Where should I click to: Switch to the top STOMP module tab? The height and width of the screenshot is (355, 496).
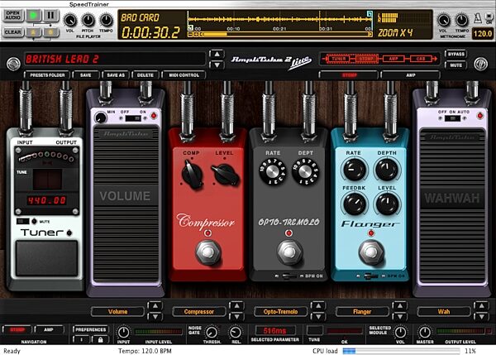pyautogui.click(x=349, y=75)
